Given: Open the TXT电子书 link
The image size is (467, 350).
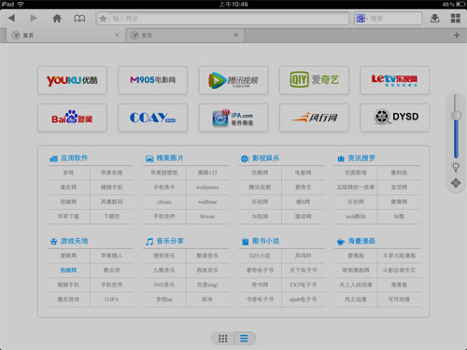Looking at the screenshot, I should tap(304, 285).
